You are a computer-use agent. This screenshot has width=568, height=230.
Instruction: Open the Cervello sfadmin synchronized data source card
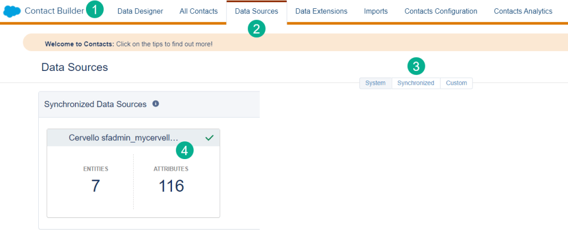[x=133, y=177]
